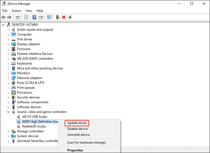The width and height of the screenshot is (210, 153).
Task: Click the Back arrow toolbar icon
Action: tap(3, 17)
